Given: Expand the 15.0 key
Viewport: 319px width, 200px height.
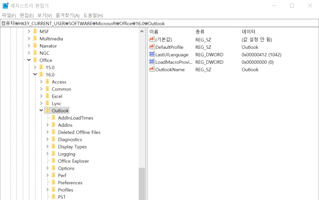Looking at the screenshot, I should coord(35,67).
